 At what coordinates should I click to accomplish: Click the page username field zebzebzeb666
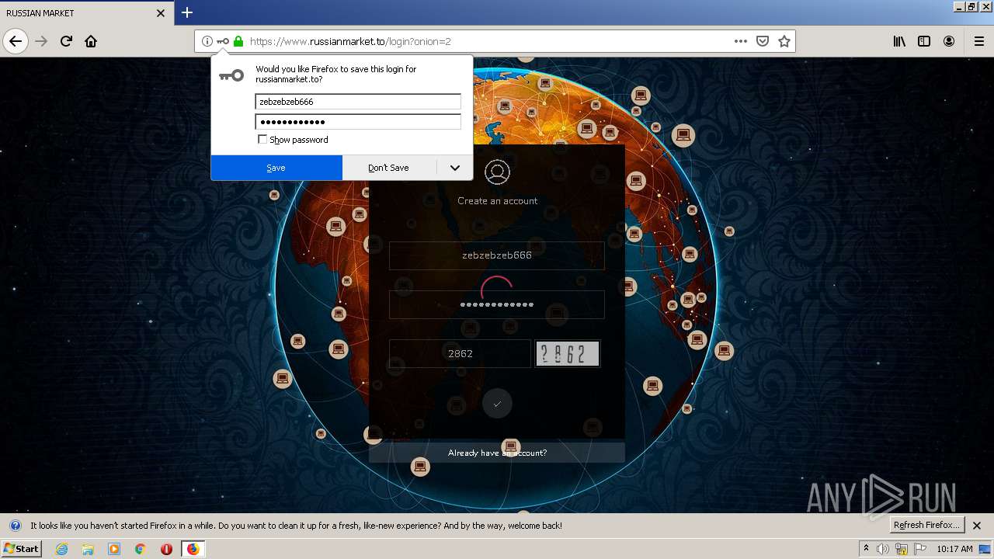[497, 255]
